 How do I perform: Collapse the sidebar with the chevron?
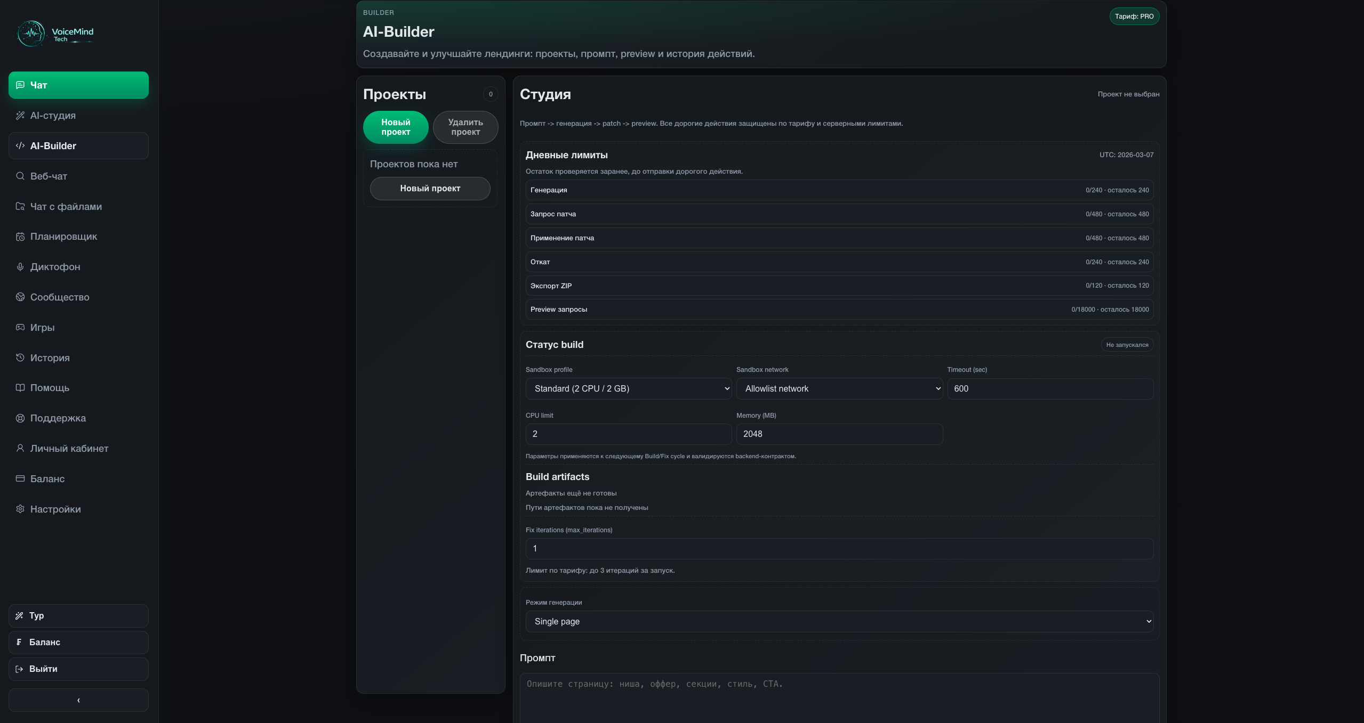(x=78, y=700)
